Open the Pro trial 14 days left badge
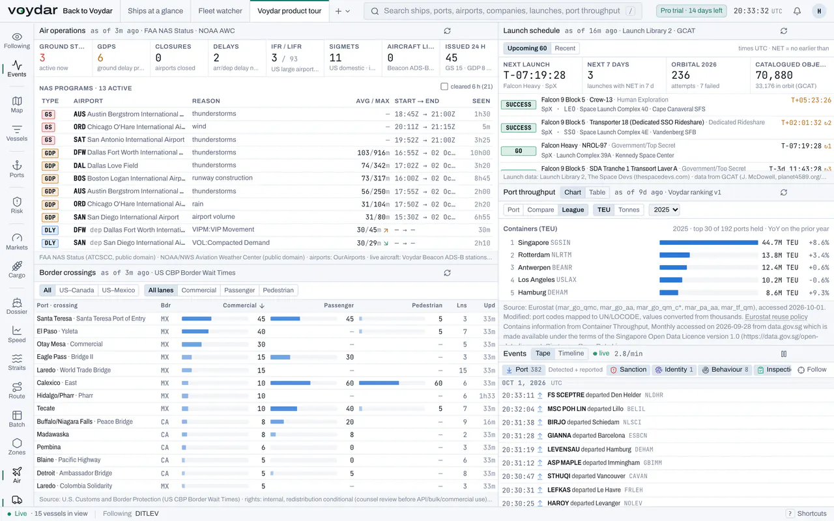 coord(691,11)
